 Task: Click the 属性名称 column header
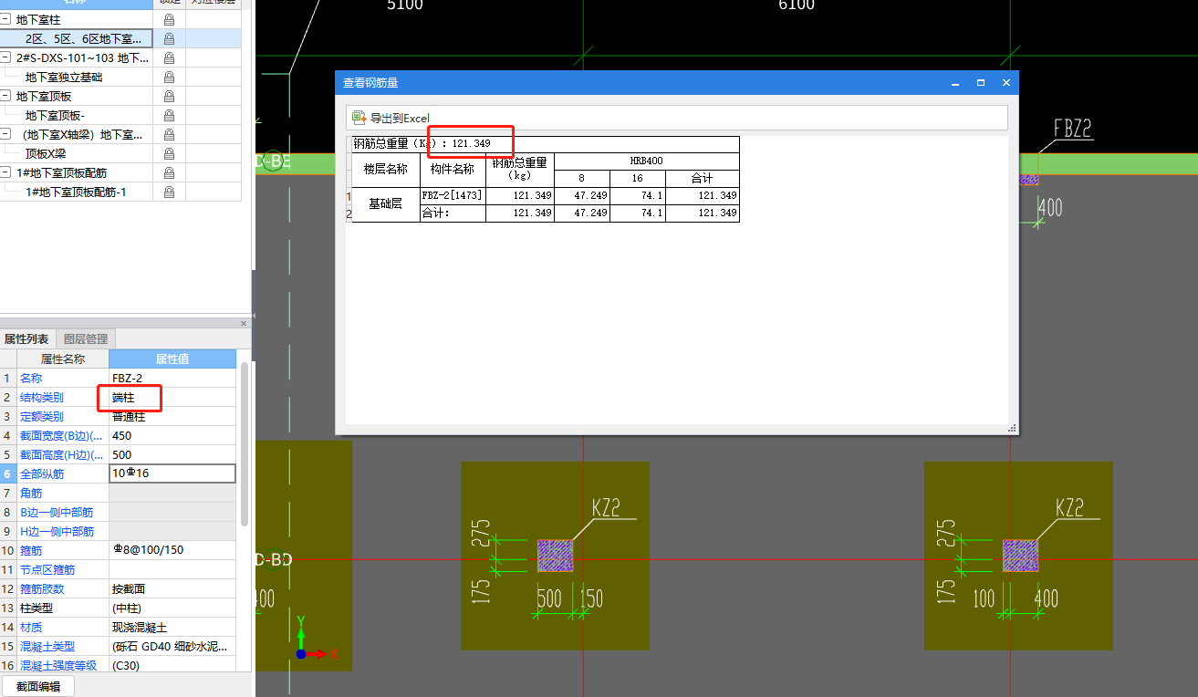pos(63,359)
